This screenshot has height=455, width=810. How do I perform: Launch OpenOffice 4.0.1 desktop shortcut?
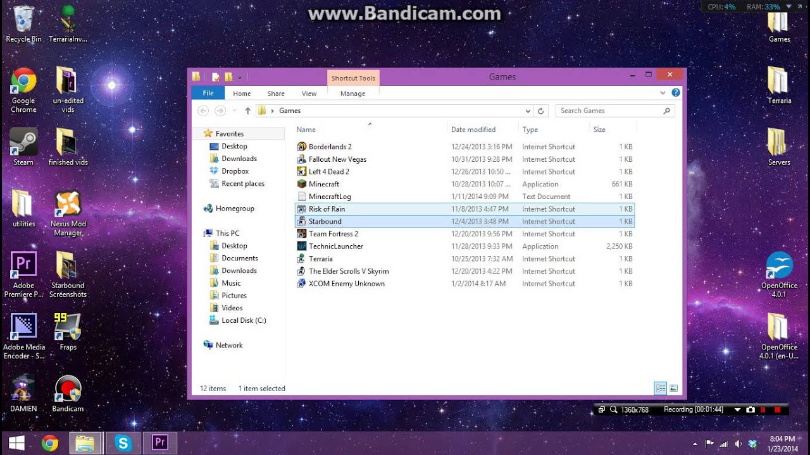point(779,274)
